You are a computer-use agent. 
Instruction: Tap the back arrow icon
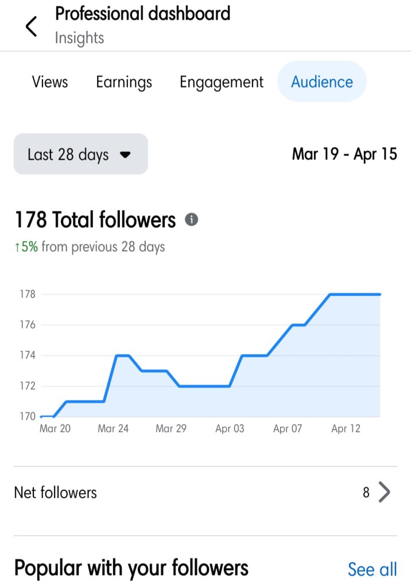coord(32,26)
